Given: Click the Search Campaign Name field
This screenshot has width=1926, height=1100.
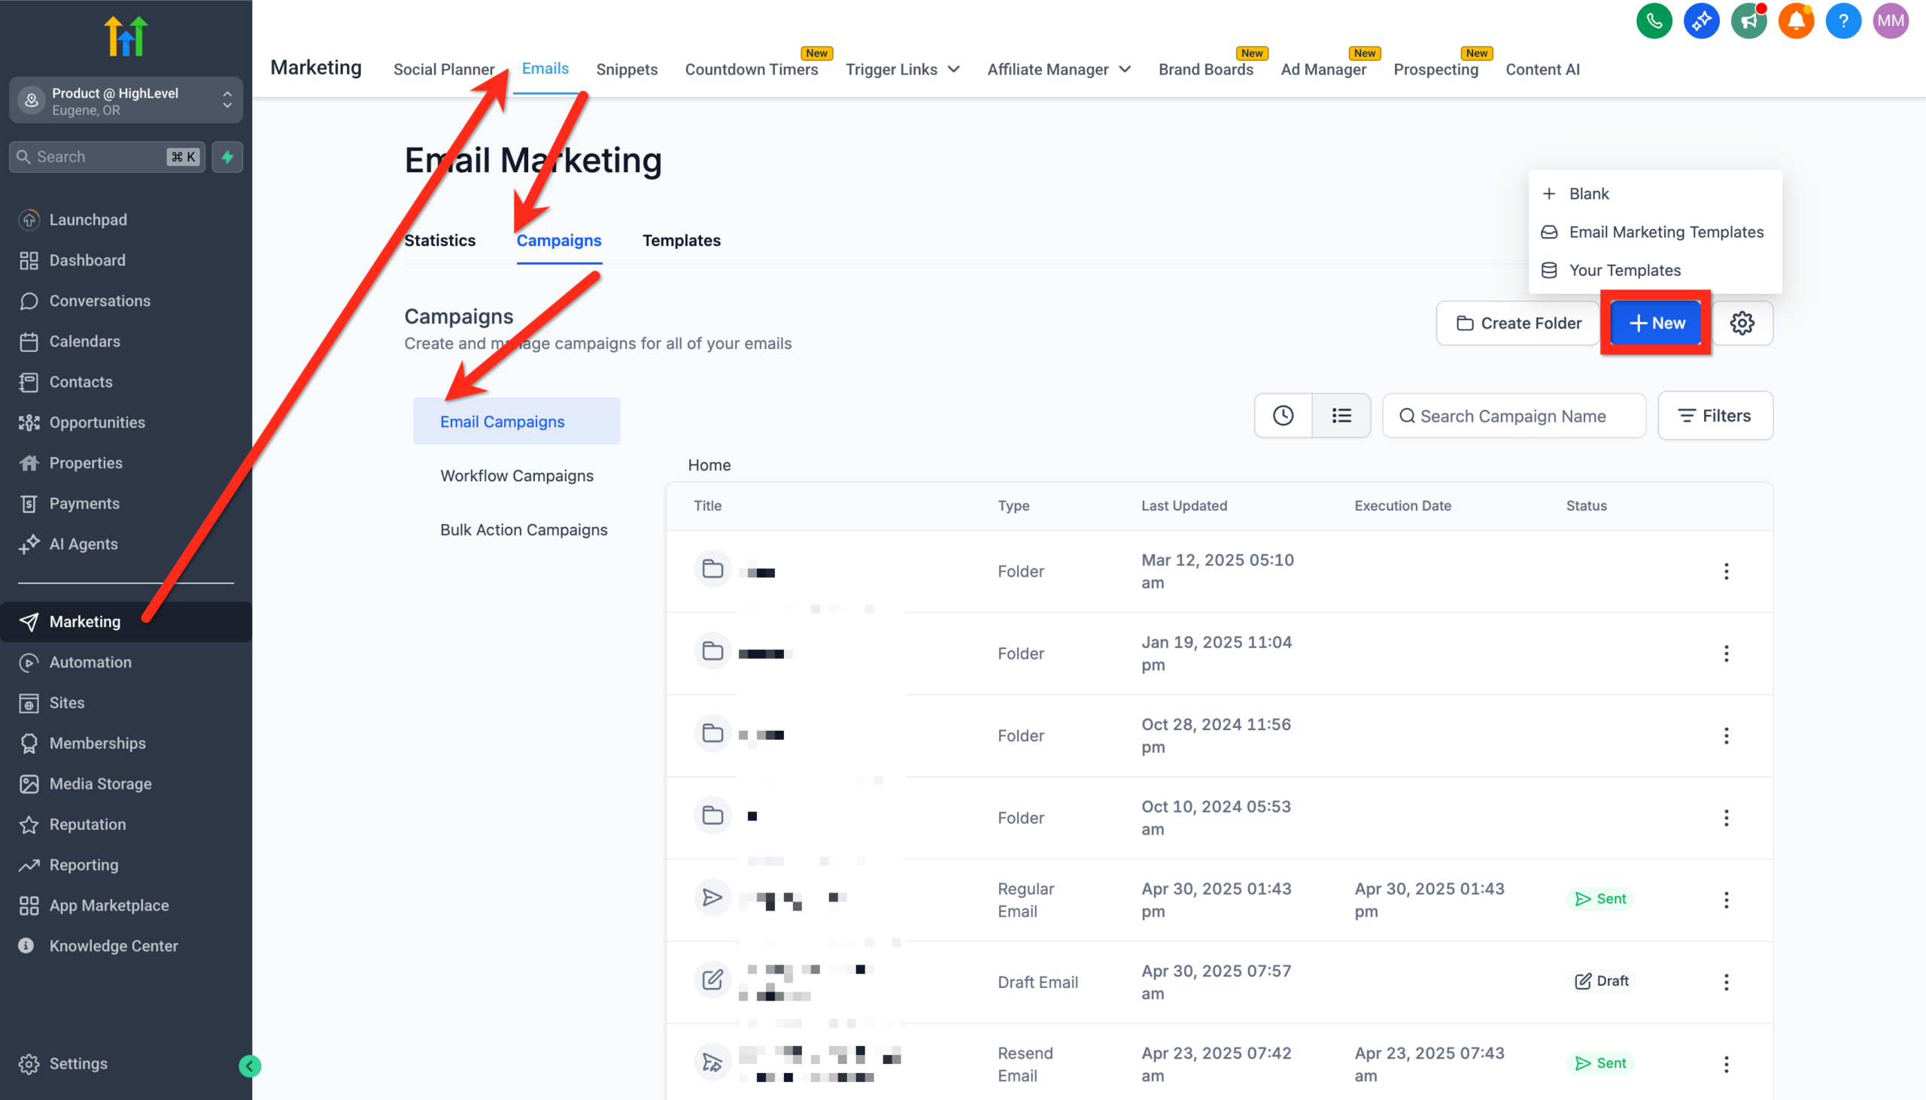Looking at the screenshot, I should tap(1514, 415).
